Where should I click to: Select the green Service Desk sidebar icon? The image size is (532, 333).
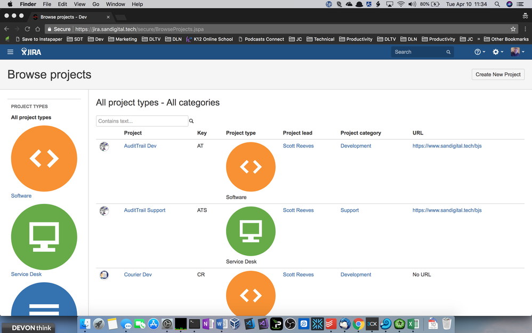click(44, 237)
